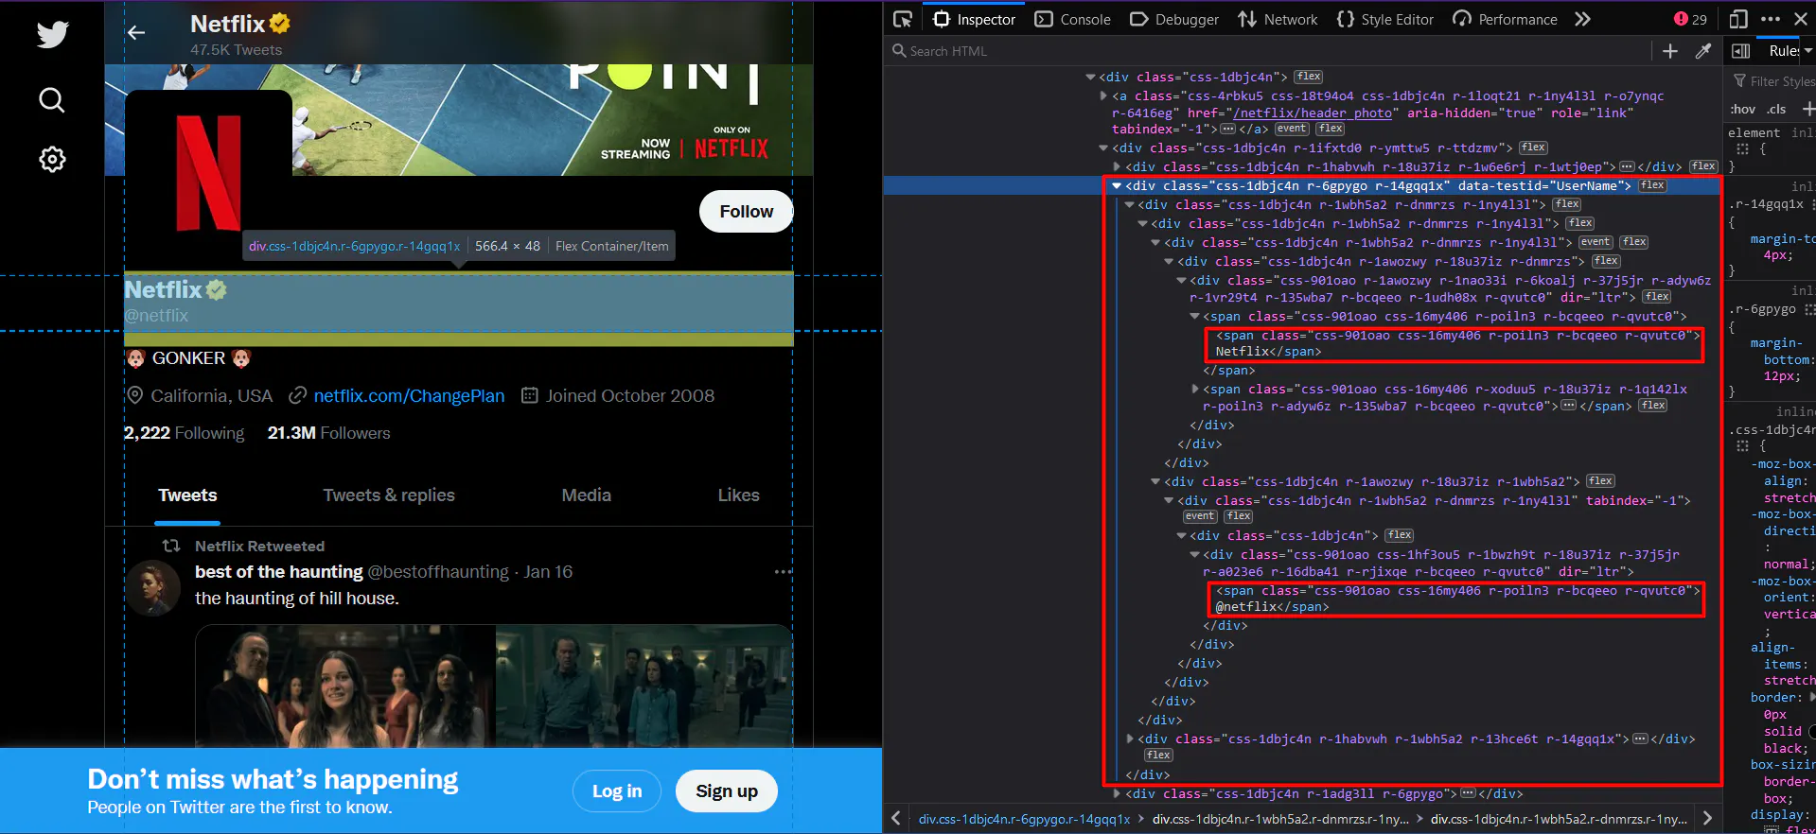Click the retweet icon above the tweet
This screenshot has height=834, width=1816.
pos(171,546)
